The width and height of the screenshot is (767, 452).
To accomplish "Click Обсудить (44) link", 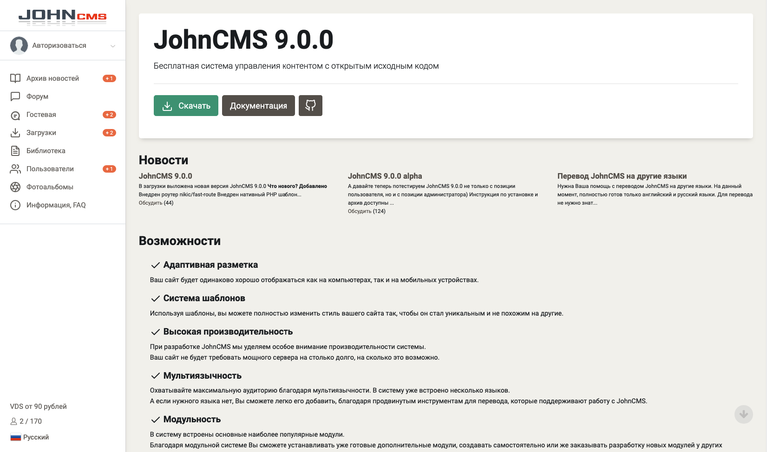I will point(156,203).
